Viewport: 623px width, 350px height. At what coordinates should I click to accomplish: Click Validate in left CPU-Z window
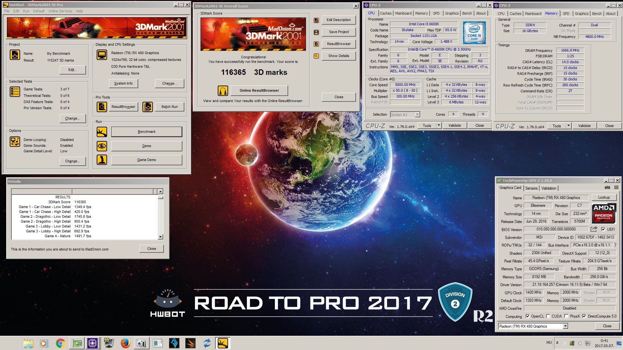point(455,125)
